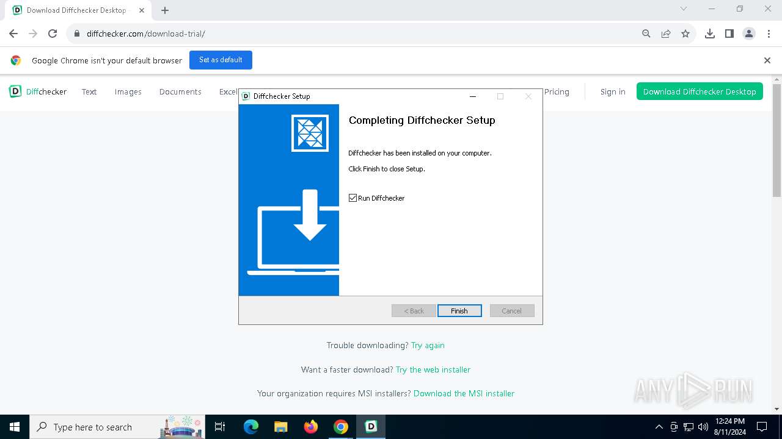Open the Chrome zoom magnifier icon
782x439 pixels.
[646, 34]
